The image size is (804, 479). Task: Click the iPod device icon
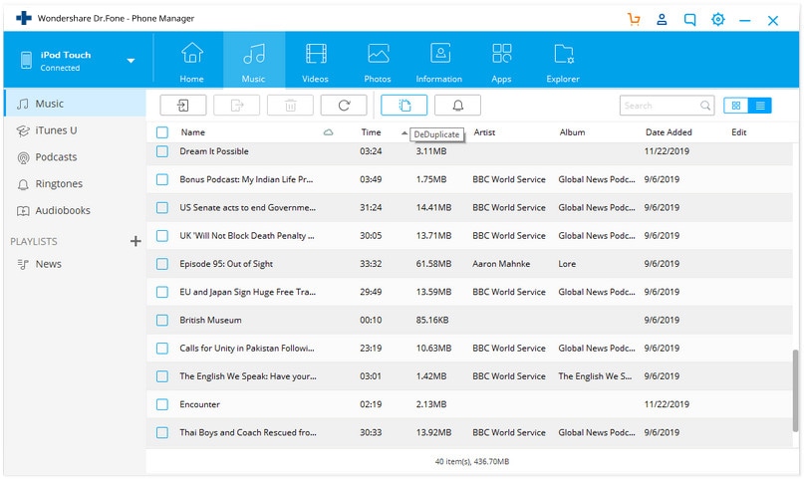tap(26, 61)
